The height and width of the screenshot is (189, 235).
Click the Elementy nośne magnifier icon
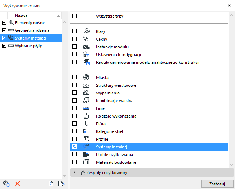coord(11,22)
